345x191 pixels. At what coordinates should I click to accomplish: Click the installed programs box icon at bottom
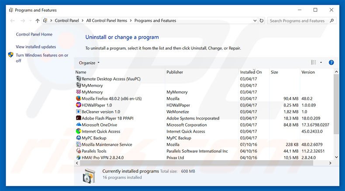pyautogui.click(x=89, y=176)
